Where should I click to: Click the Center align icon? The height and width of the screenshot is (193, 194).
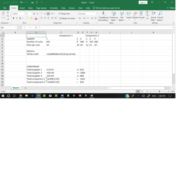[x=45, y=18]
